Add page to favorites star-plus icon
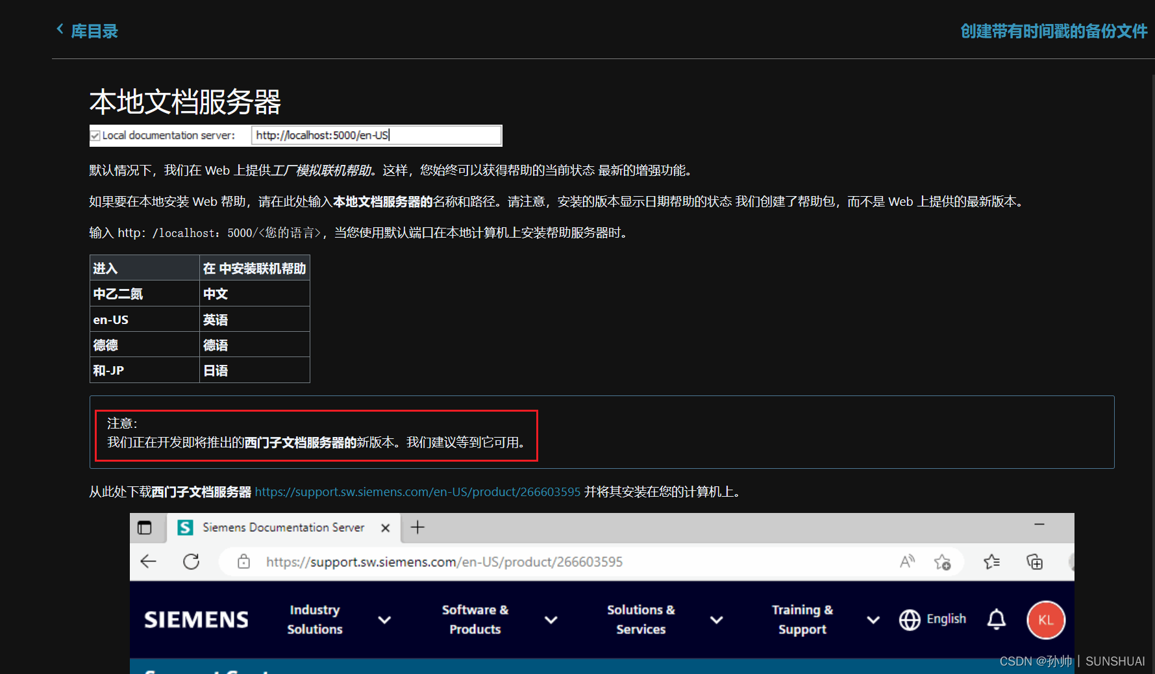This screenshot has height=674, width=1155. pyautogui.click(x=942, y=562)
